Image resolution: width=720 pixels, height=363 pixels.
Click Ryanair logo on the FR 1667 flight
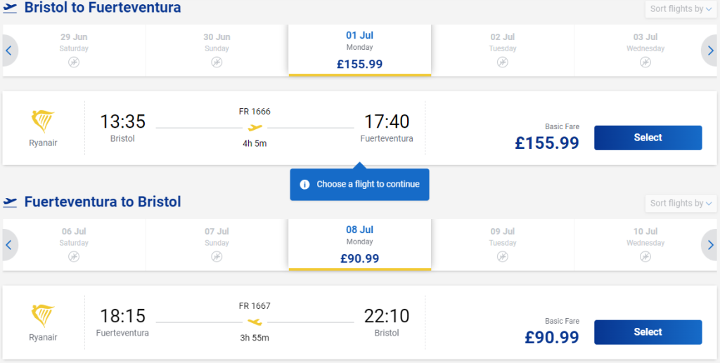(43, 316)
